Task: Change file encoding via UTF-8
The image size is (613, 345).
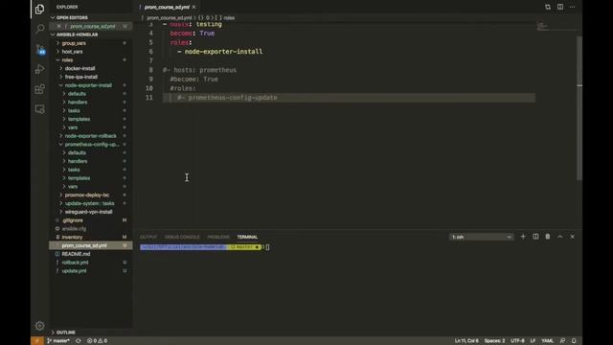Action: click(x=517, y=341)
